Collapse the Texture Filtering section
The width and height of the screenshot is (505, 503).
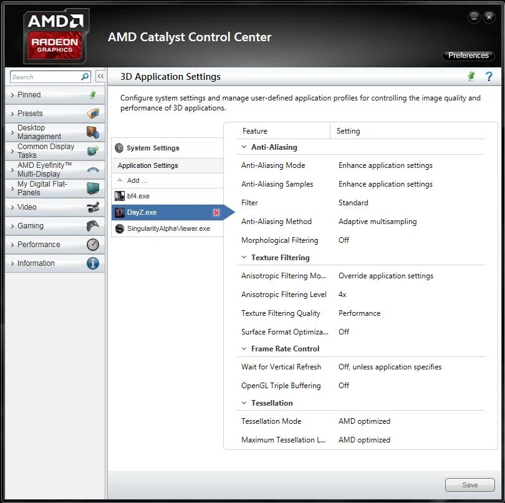click(244, 257)
